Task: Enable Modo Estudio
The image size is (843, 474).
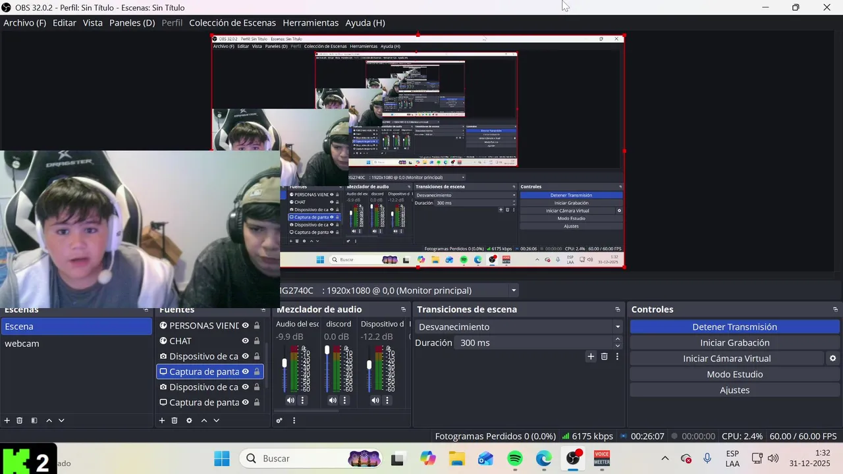Action: [734, 375]
